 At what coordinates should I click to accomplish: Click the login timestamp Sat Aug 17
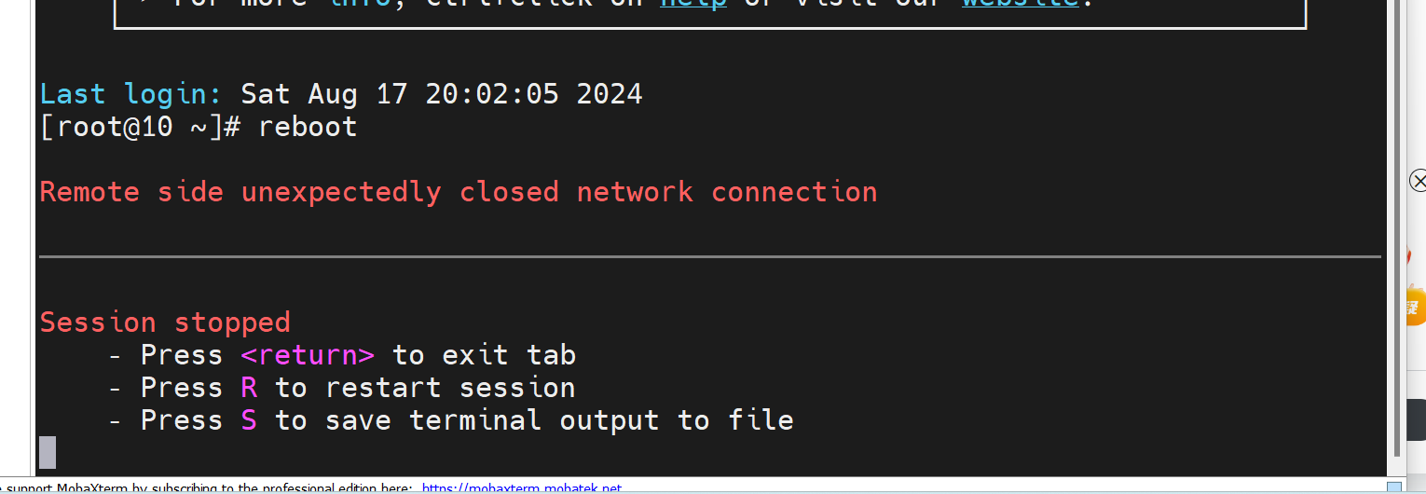point(442,94)
